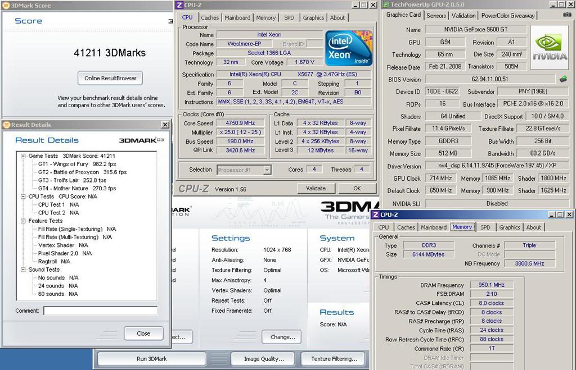Click the CPU-Z title bar Z icon

click(x=179, y=5)
